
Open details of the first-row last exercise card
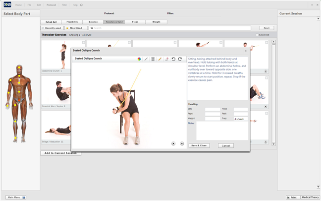(x=266, y=71)
